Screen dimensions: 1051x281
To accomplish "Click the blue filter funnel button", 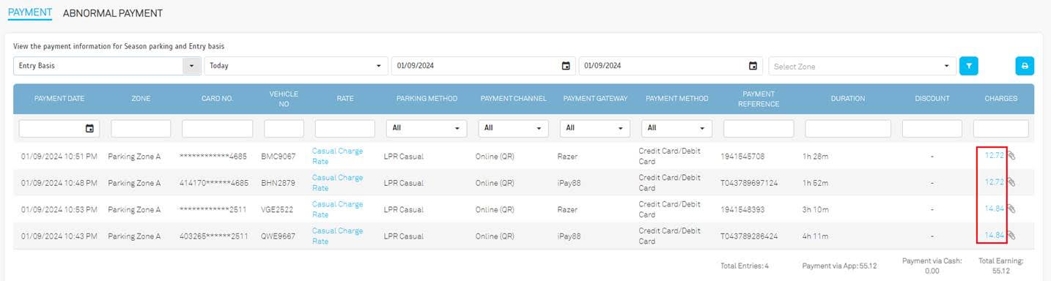I will click(x=968, y=66).
